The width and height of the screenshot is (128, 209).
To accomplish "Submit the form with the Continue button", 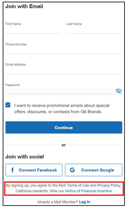I will [64, 127].
